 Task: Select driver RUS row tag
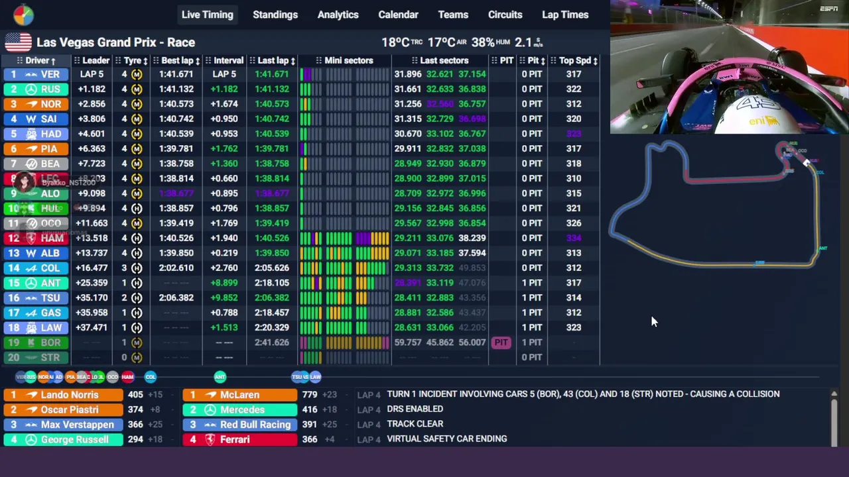[36, 89]
